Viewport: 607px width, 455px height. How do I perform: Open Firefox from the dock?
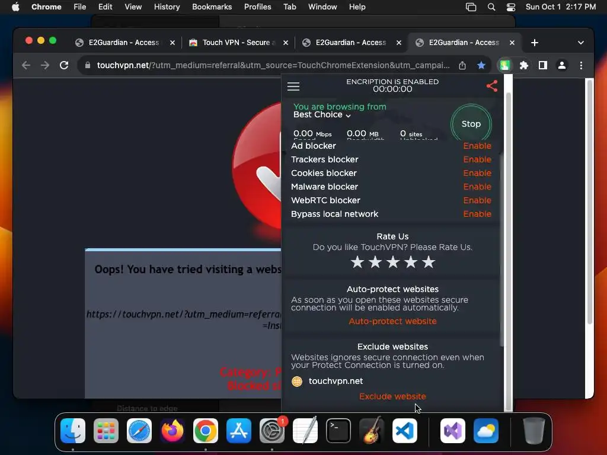pyautogui.click(x=172, y=431)
